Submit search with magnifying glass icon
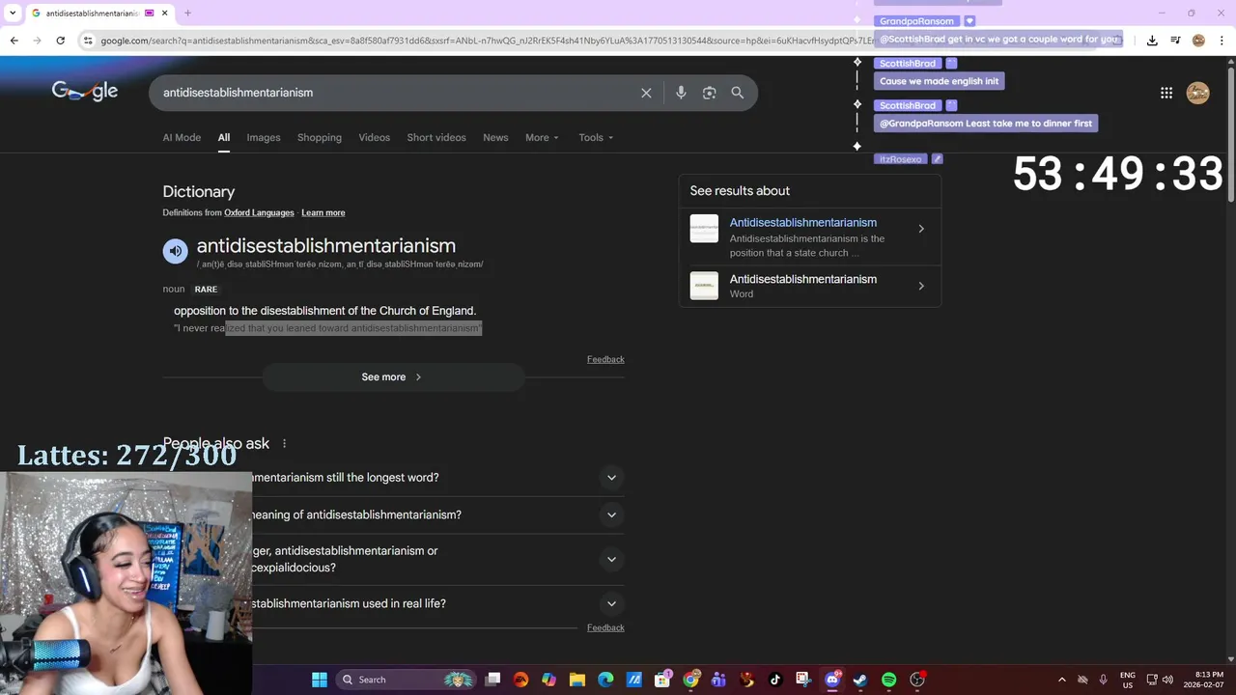The height and width of the screenshot is (695, 1236). click(x=738, y=93)
